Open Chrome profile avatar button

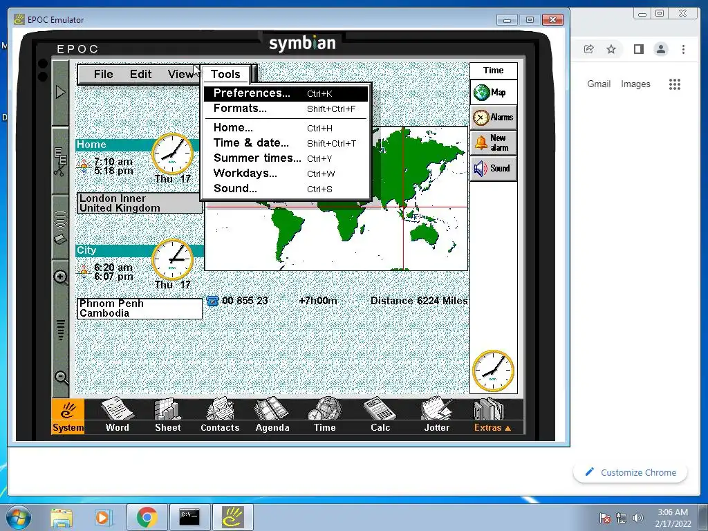pos(661,49)
